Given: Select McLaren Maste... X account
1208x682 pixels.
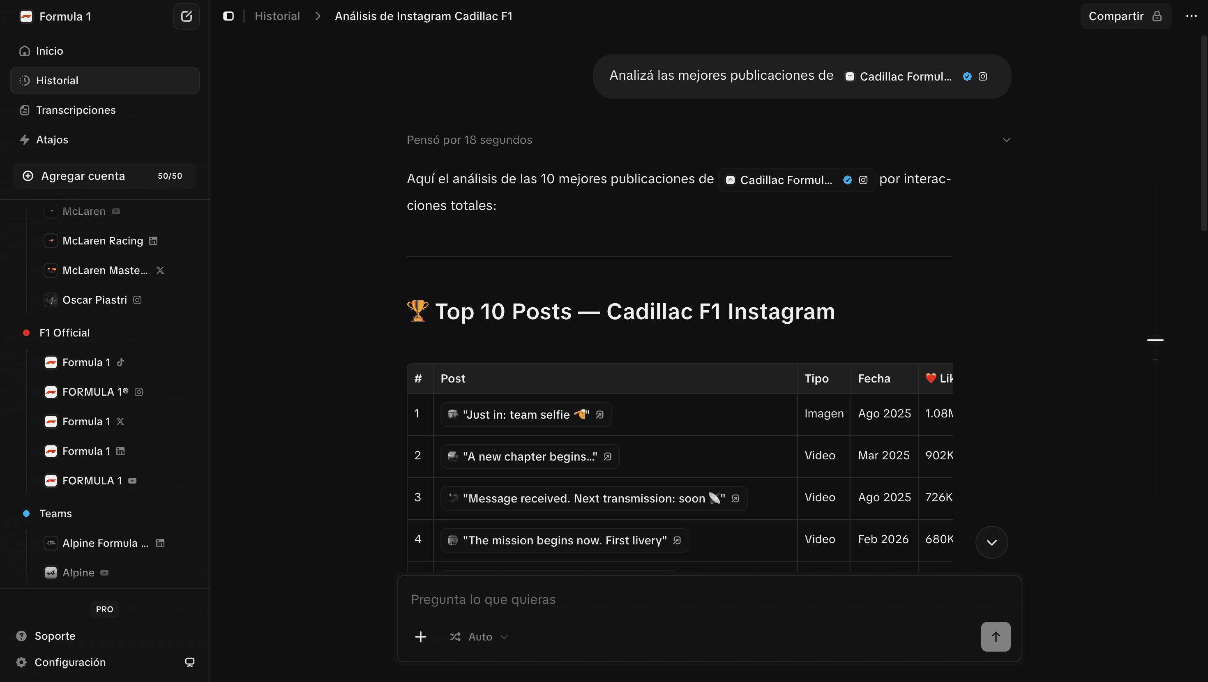Looking at the screenshot, I should pyautogui.click(x=105, y=270).
